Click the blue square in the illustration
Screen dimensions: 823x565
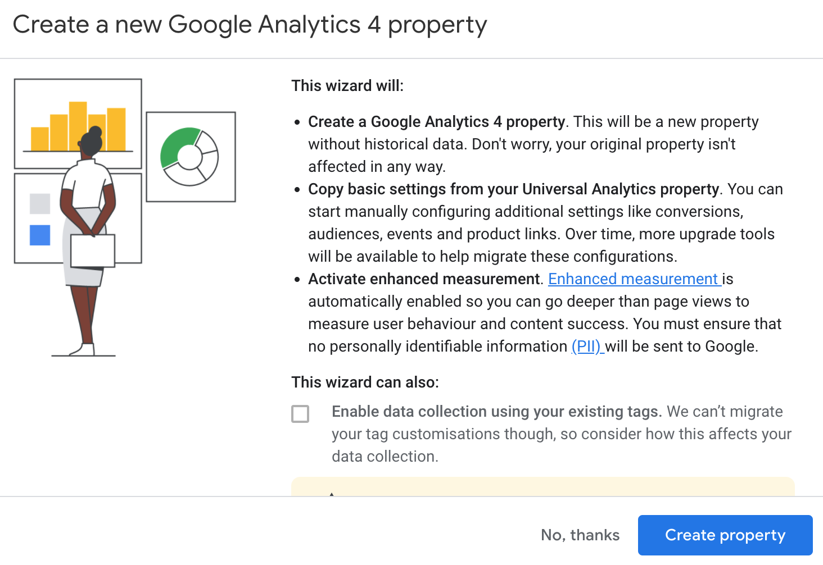[x=40, y=235]
